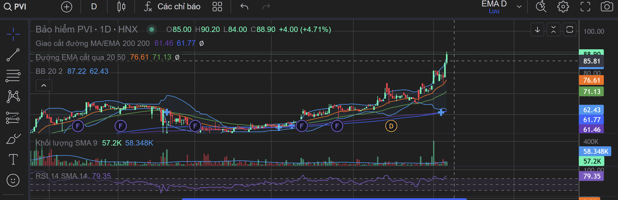The width and height of the screenshot is (618, 200).
Task: Select the trend line drawing tool
Action: click(13, 55)
